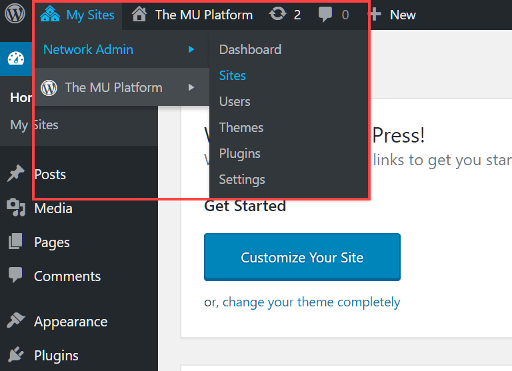512x371 pixels.
Task: Click the plus icon for New content
Action: tap(375, 15)
